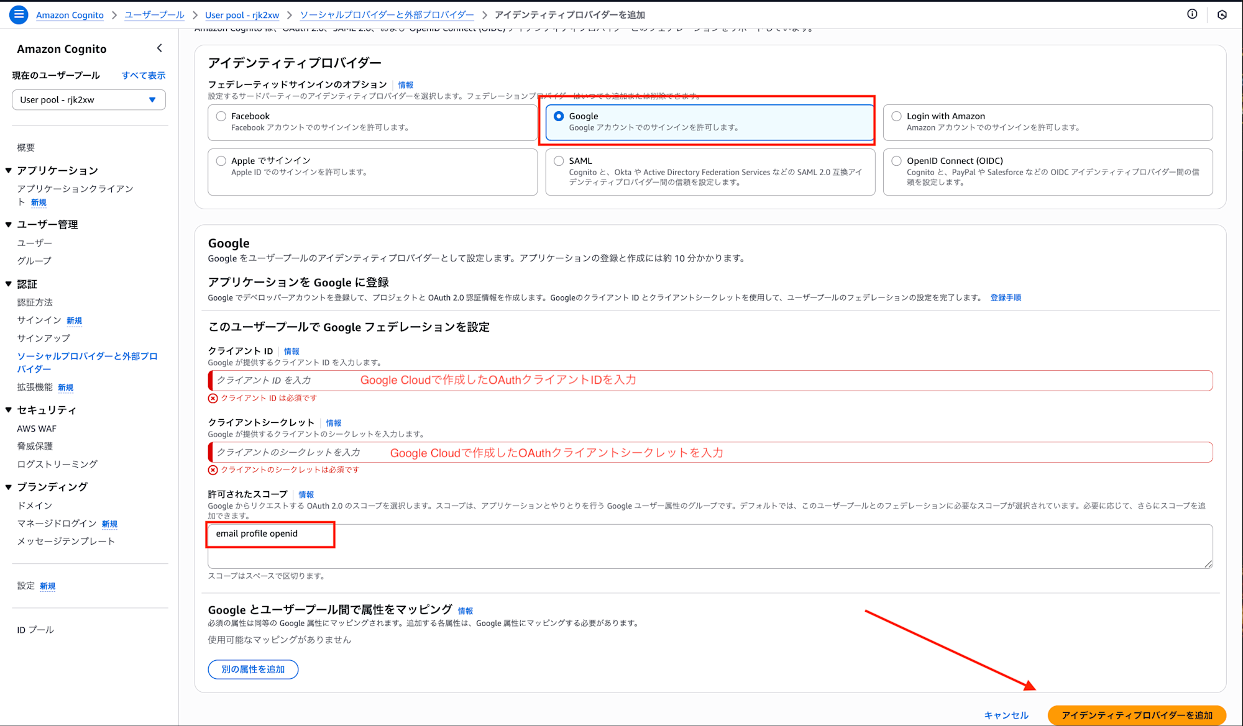Select the SAML radio option

point(559,161)
